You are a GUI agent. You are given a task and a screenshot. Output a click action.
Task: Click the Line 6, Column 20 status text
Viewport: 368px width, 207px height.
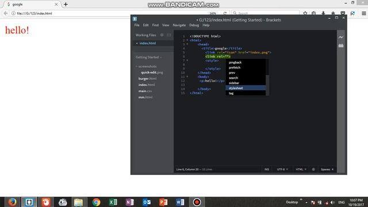click(187, 169)
